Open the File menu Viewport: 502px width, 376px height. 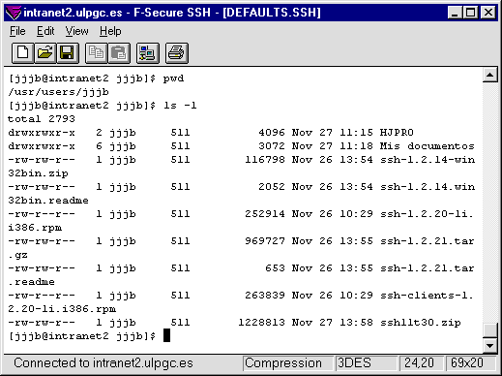pyautogui.click(x=17, y=31)
